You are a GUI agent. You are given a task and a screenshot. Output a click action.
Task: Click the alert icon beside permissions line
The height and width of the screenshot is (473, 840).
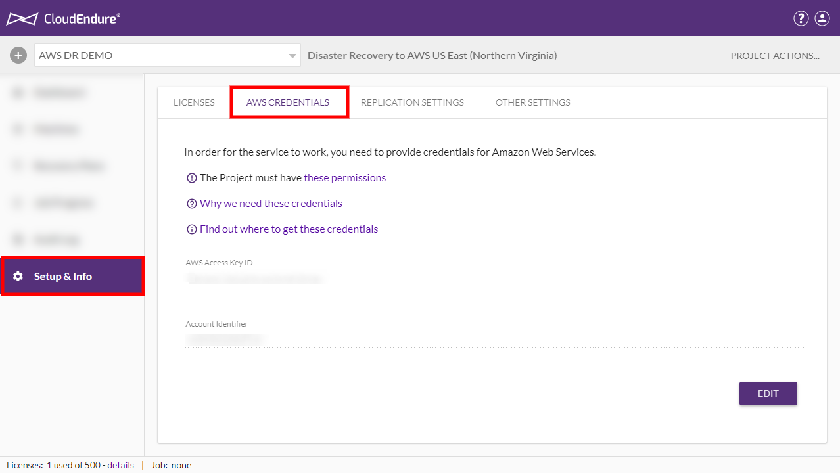pos(192,178)
